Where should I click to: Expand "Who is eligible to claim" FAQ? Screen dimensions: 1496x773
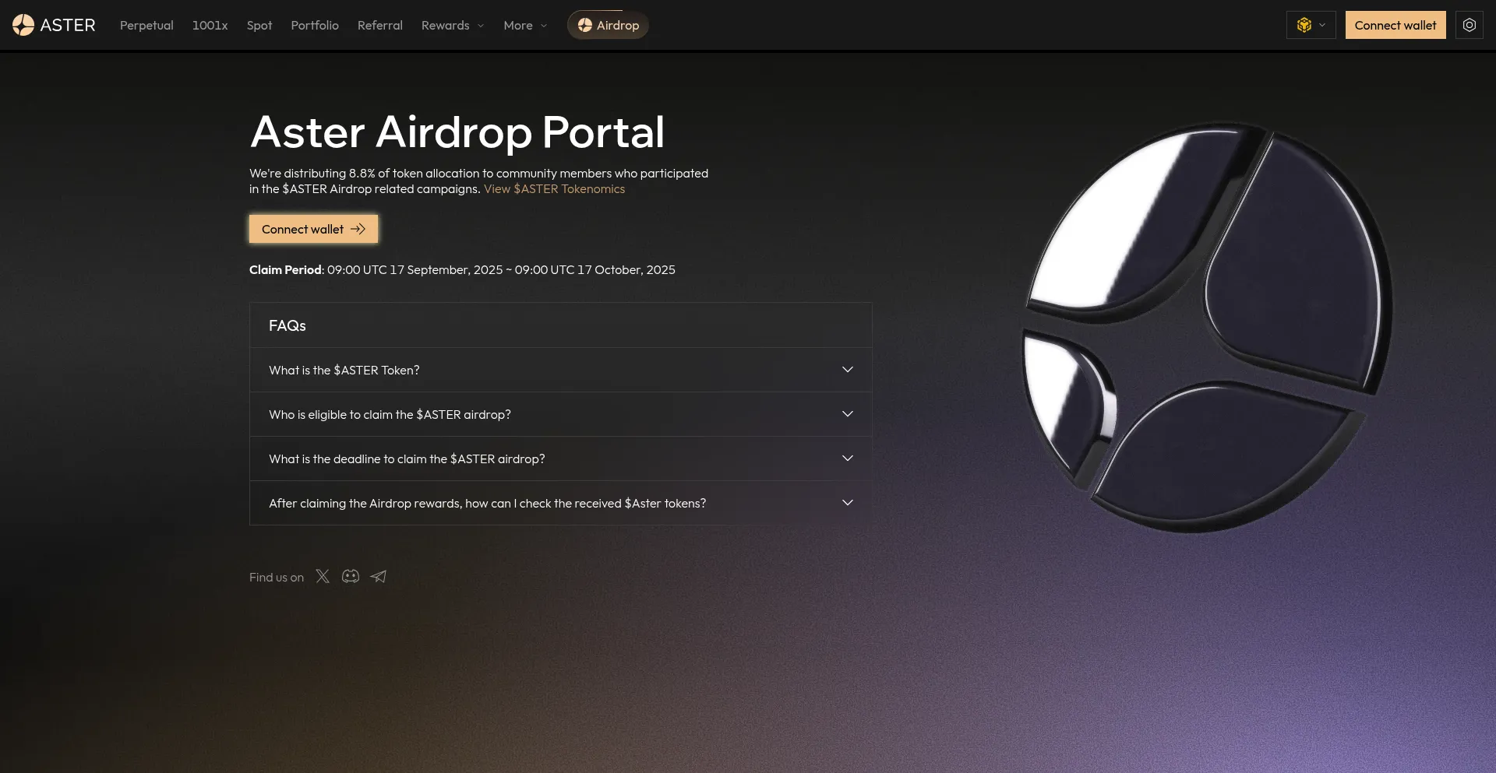coord(560,414)
